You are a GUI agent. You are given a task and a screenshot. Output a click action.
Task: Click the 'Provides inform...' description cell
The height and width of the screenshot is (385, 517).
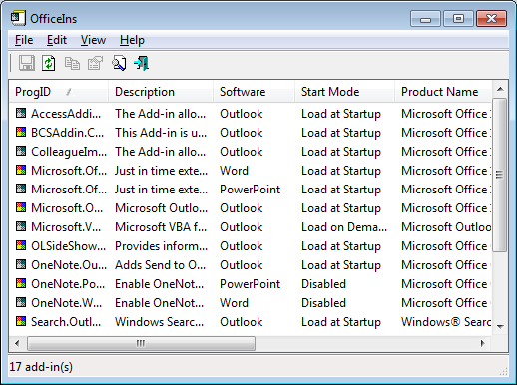pyautogui.click(x=161, y=246)
